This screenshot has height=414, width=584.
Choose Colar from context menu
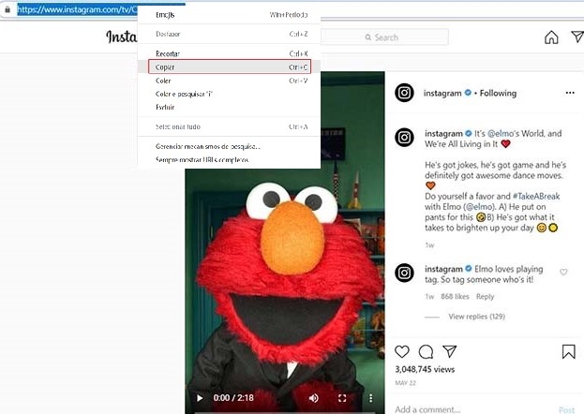click(230, 81)
